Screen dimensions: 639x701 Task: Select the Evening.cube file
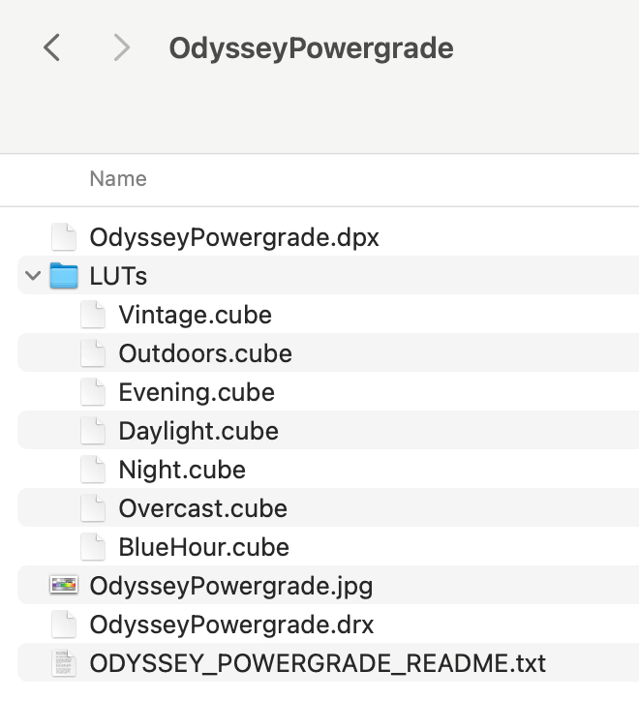[x=197, y=392]
